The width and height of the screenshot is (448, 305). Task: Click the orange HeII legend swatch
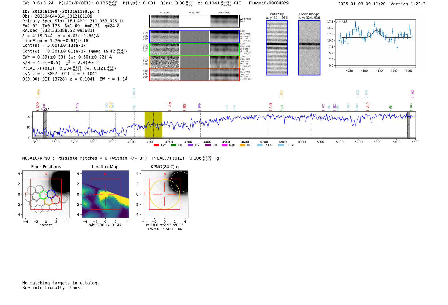tap(242, 145)
